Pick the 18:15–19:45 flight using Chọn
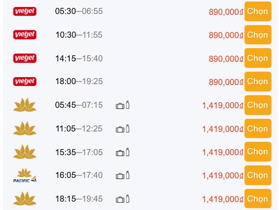 pos(258,199)
